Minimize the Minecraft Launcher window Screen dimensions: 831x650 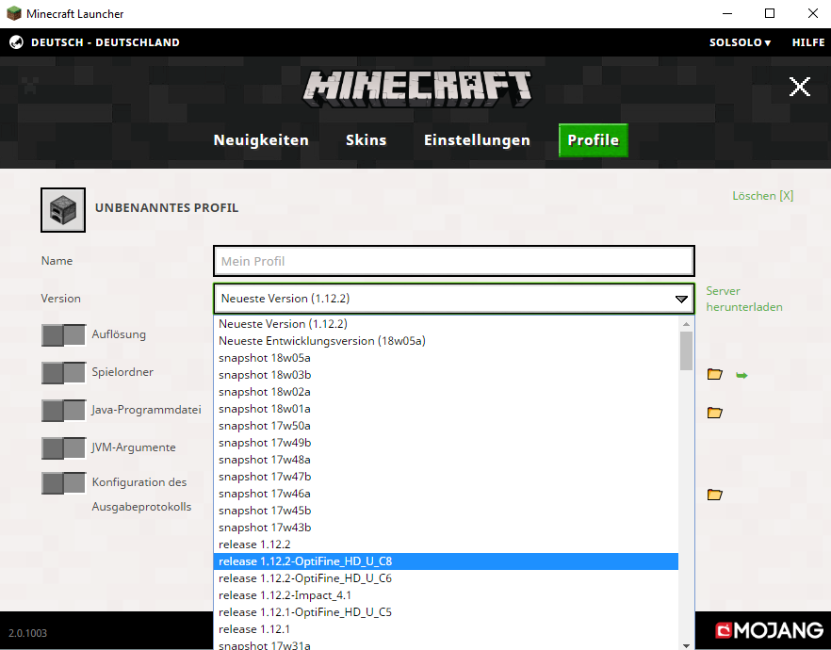727,14
